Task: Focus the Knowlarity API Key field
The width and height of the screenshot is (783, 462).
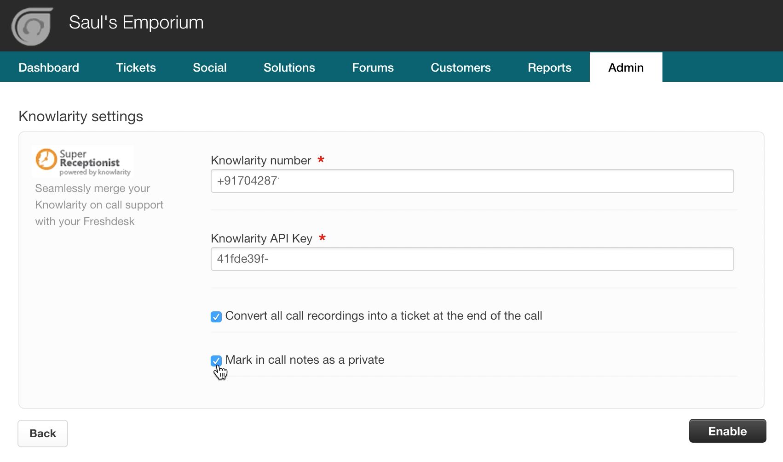Action: (x=472, y=259)
